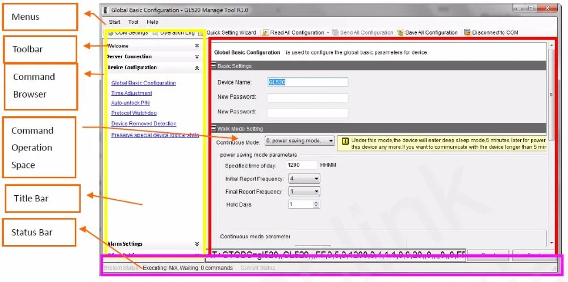
Task: Collapse Work Mode Setting section minus icon
Action: point(214,128)
